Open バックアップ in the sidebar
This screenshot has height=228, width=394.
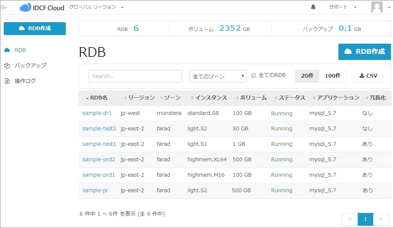30,66
